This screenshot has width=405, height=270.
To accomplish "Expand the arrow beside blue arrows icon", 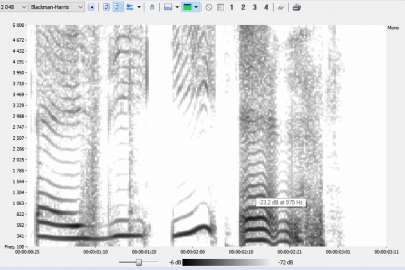I will pos(139,7).
